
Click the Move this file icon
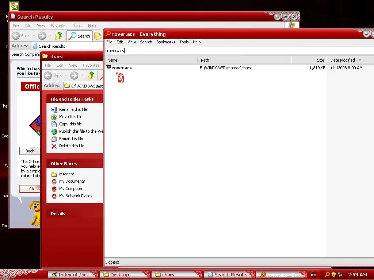point(54,117)
